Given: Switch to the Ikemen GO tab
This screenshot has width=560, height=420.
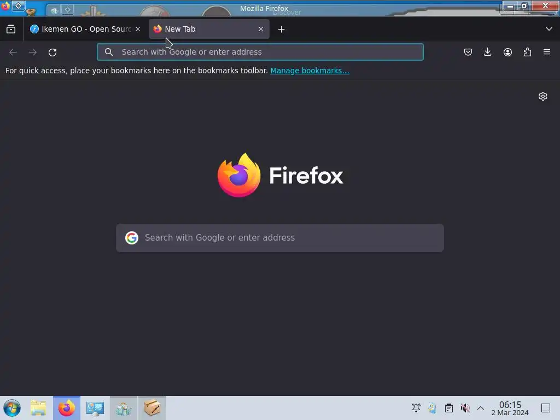Looking at the screenshot, I should [85, 29].
